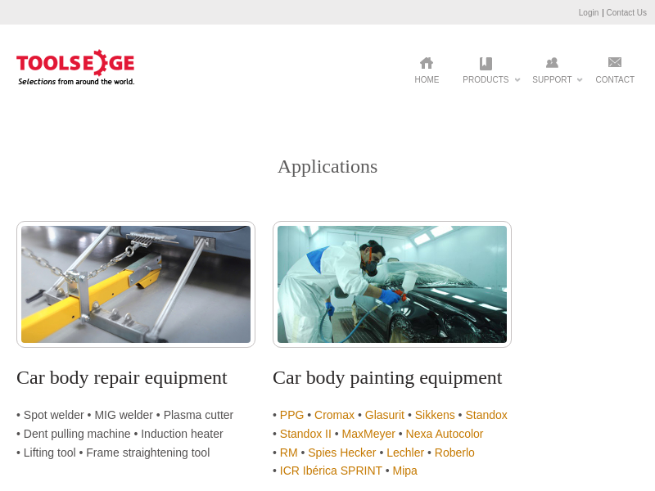The height and width of the screenshot is (491, 655).
Task: Open the MaxMeyer link
Action: (x=368, y=434)
